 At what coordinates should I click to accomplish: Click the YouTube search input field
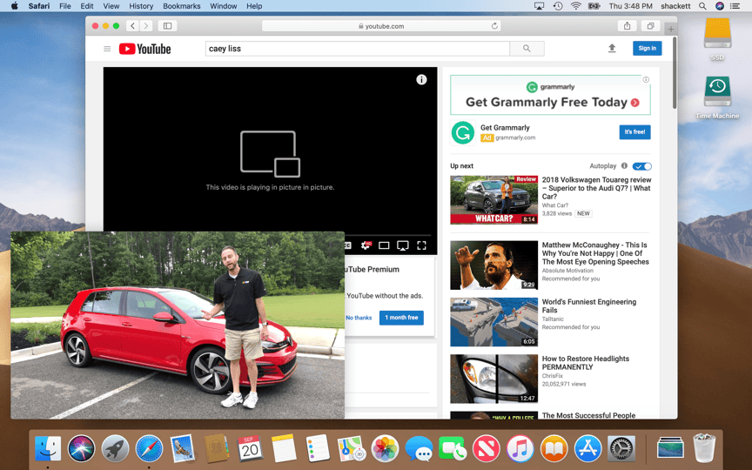coord(358,49)
